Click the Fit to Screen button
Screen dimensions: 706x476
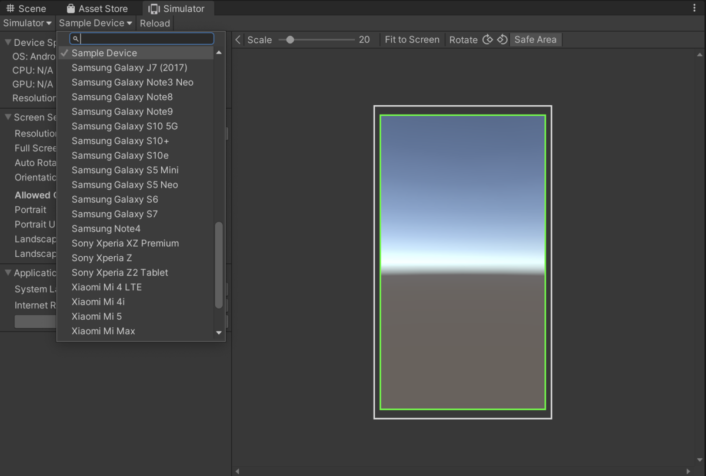pyautogui.click(x=412, y=39)
